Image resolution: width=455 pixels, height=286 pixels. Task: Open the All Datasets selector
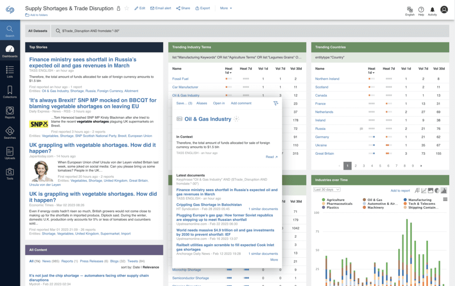[38, 31]
